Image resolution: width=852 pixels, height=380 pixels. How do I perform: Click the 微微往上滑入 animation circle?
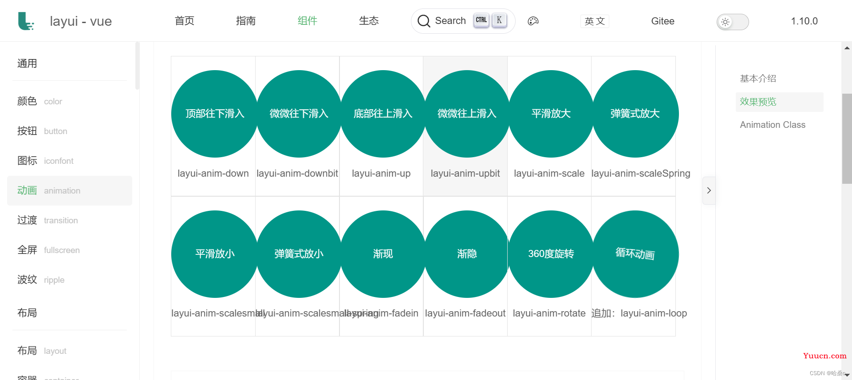[x=467, y=114]
